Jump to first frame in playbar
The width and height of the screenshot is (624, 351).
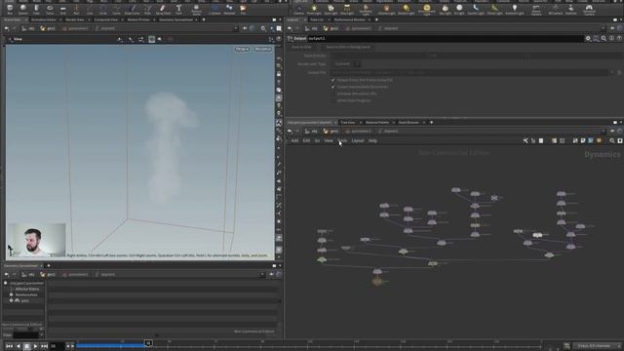(9, 346)
